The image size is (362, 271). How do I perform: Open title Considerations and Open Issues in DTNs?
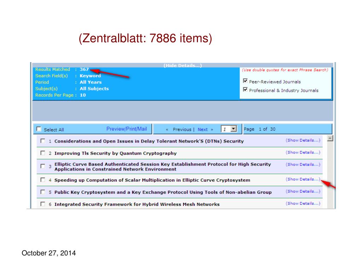[149, 141]
